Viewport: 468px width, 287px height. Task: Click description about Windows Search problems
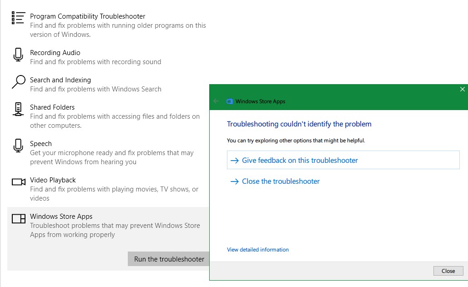96,89
